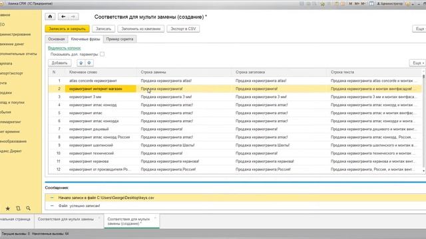Select cell 'керамогранит интернет магазин'
The height and width of the screenshot is (239, 426).
[x=101, y=88]
